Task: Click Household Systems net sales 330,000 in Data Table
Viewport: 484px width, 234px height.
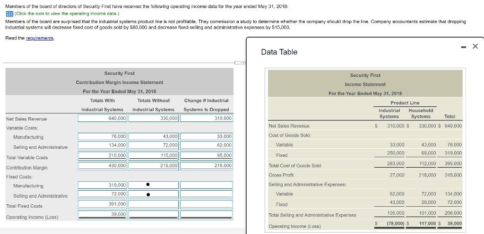Action: click(427, 126)
